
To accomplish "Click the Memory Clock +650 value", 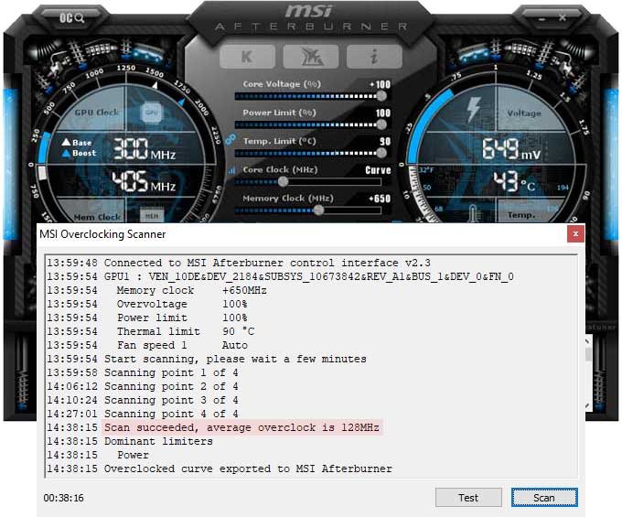I will click(x=380, y=199).
